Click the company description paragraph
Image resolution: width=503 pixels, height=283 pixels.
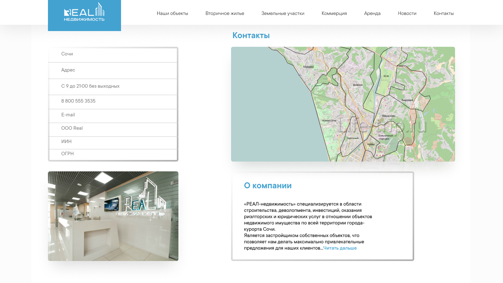point(308,226)
